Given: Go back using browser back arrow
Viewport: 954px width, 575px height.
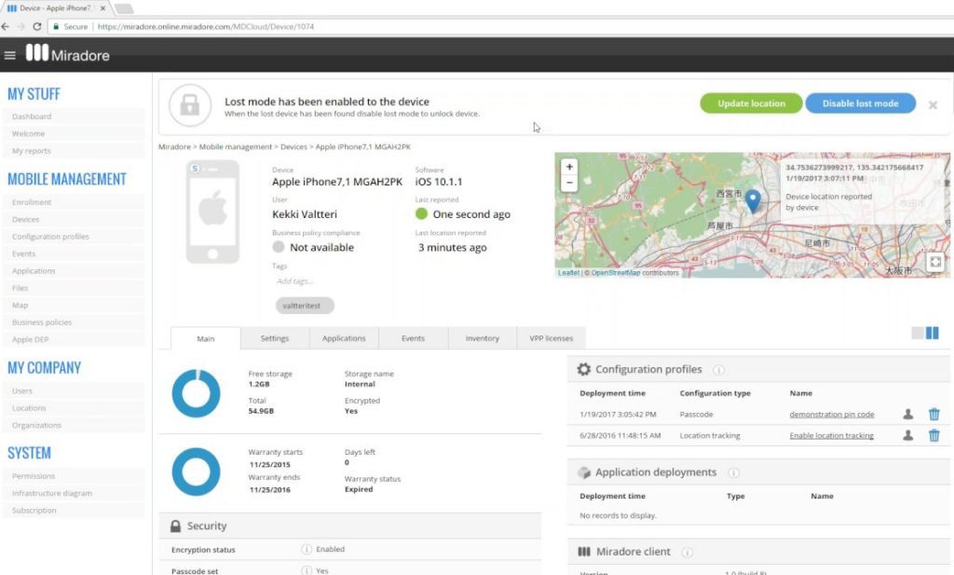Looking at the screenshot, I should 6,27.
